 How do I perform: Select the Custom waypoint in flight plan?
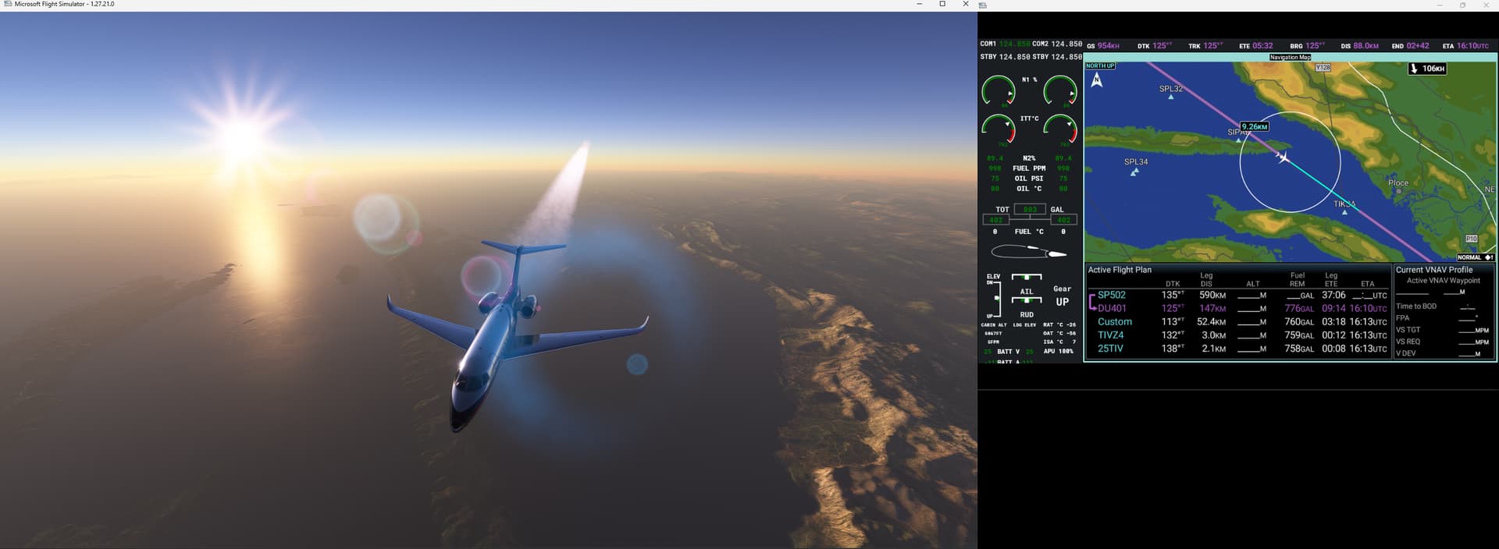coord(1114,321)
